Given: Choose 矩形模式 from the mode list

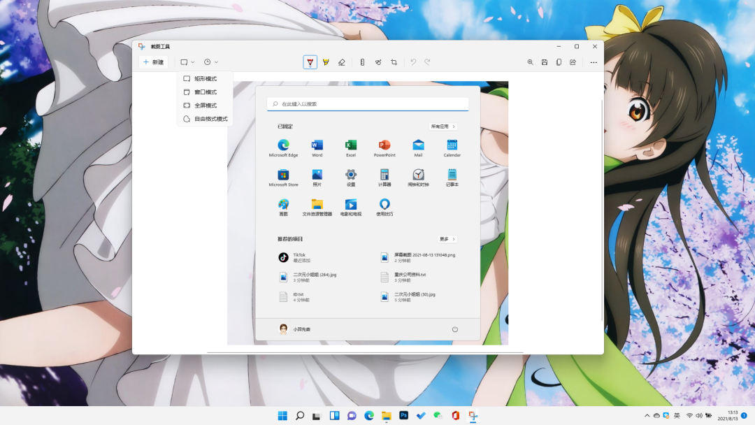Looking at the screenshot, I should pyautogui.click(x=205, y=79).
